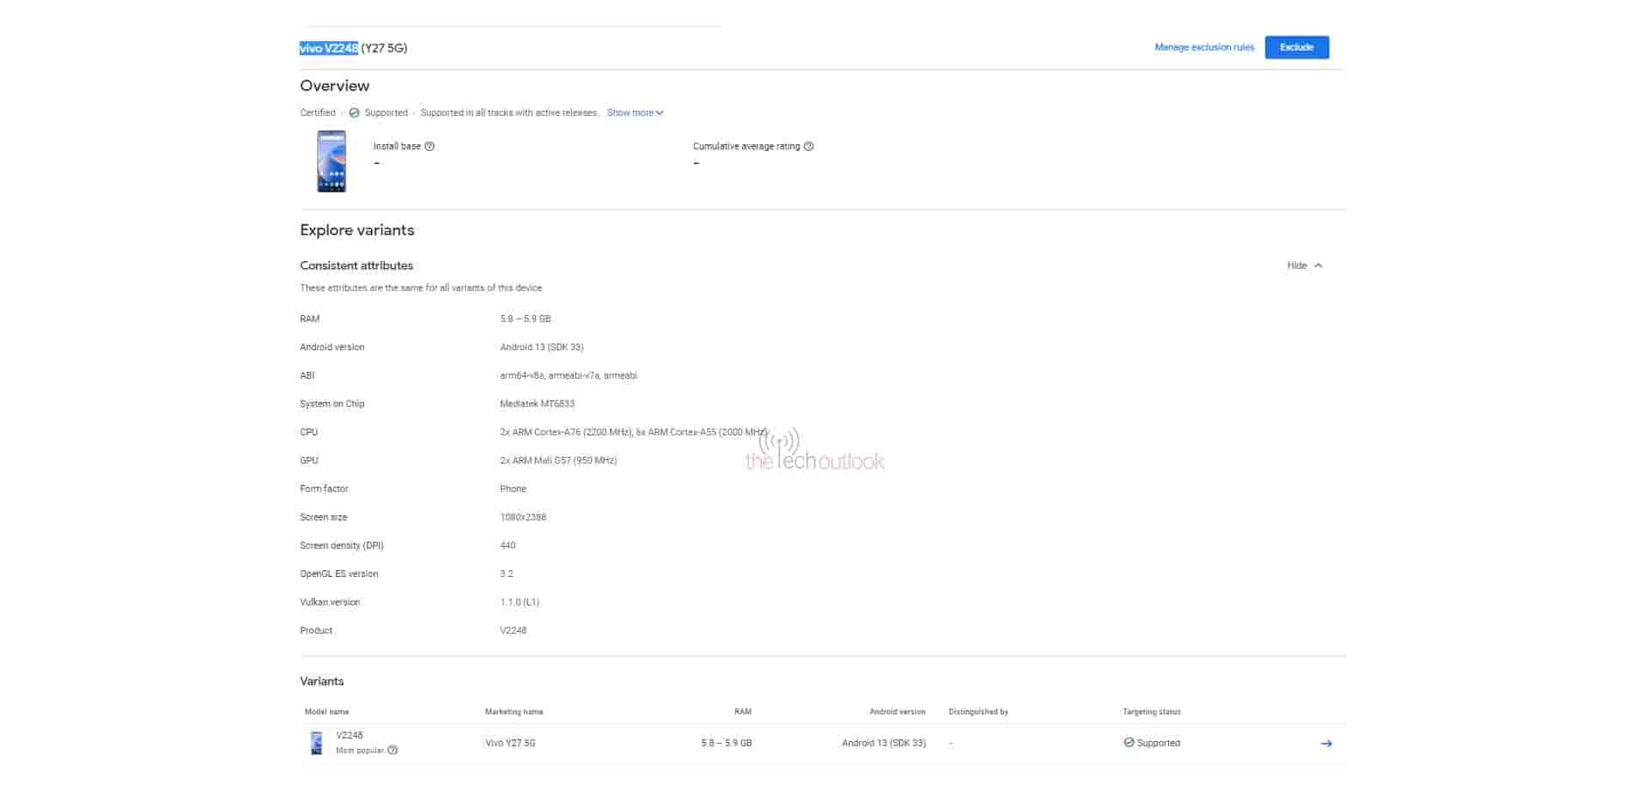Screen dimensions: 1649x790
Task: Click the Android version column header
Action: (897, 712)
